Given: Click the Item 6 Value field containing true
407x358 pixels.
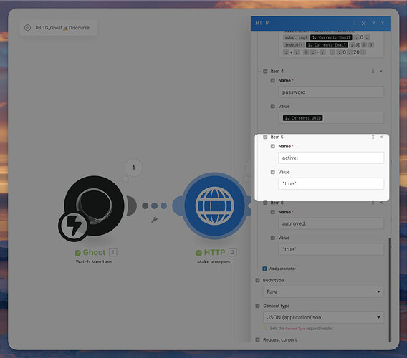Looking at the screenshot, I should pyautogui.click(x=331, y=249).
